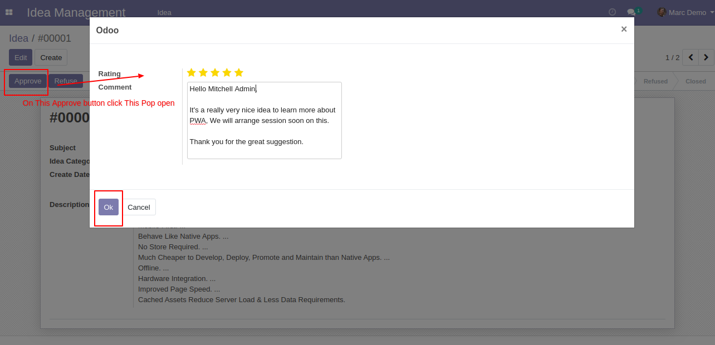
Task: Cancel the rating dialog
Action: pos(139,207)
